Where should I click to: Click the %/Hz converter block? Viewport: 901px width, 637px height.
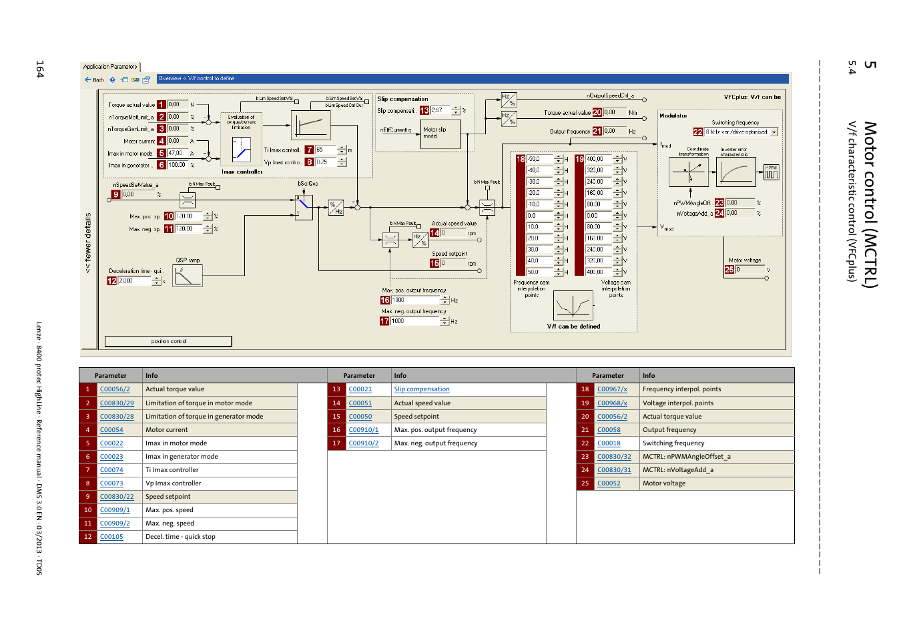336,208
